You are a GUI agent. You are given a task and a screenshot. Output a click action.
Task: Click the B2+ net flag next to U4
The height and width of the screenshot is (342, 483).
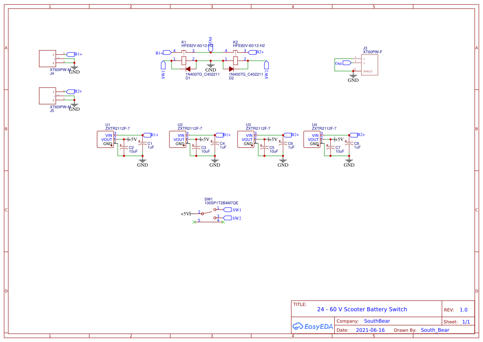(354, 134)
